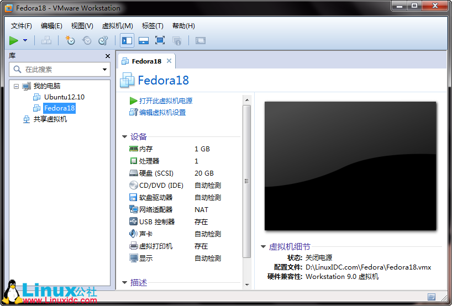This screenshot has width=452, height=306.
Task: Click the 内存 memory device icon
Action: tap(134, 149)
